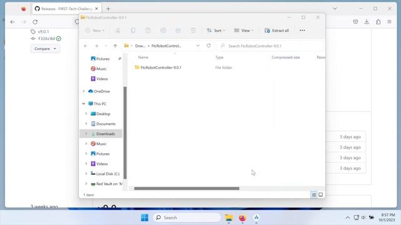Image resolution: width=401 pixels, height=225 pixels.
Task: Open List all tabs chevron in Firefox
Action: (335, 8)
